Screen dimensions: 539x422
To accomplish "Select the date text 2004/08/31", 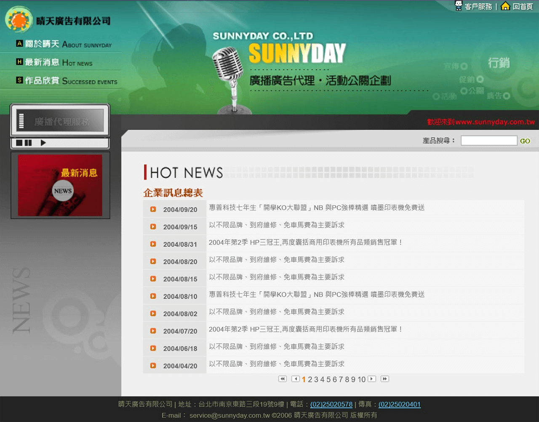I will (x=180, y=244).
